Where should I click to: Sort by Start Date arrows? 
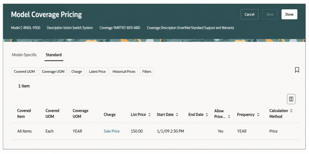177,115
